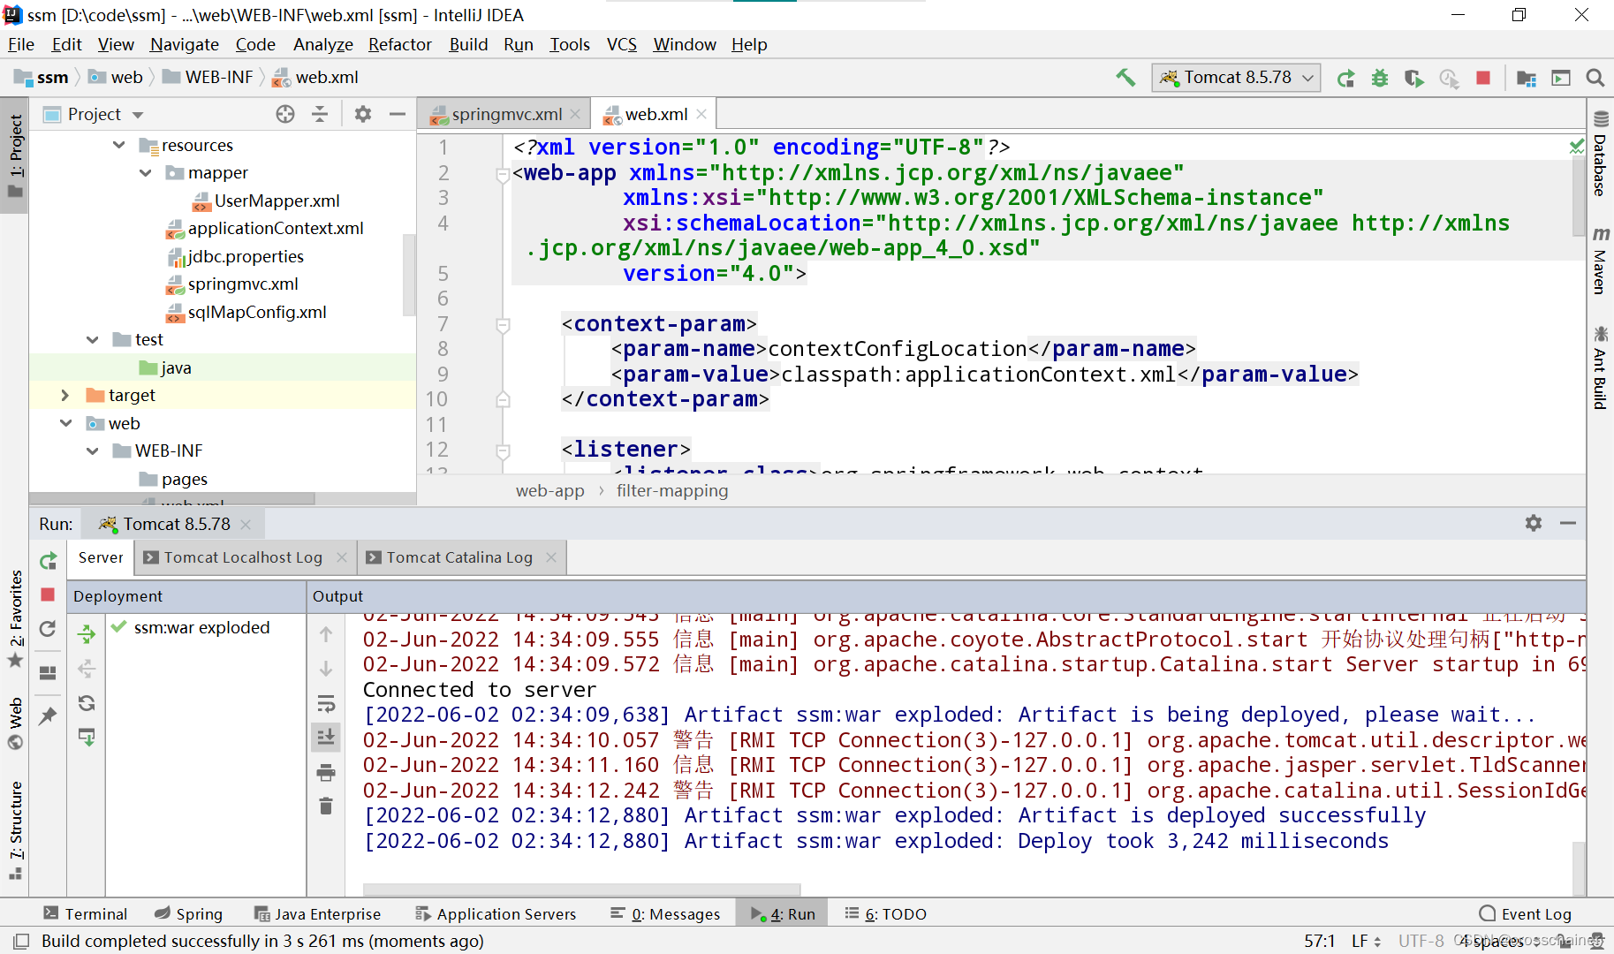Screen dimensions: 1614x954
Task: Click the red Stop icon in top toolbar
Action: coord(1483,78)
